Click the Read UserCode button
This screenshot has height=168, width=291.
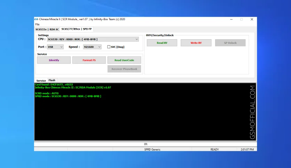click(x=124, y=60)
